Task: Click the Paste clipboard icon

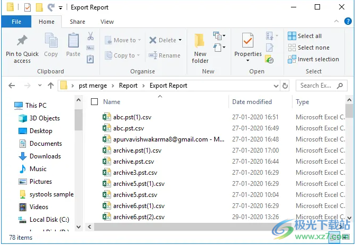Action: pos(73,41)
